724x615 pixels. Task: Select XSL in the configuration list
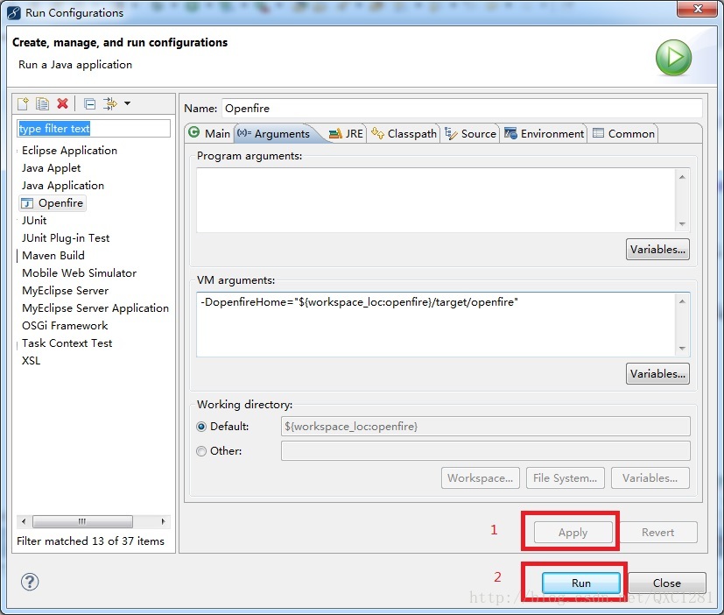31,361
